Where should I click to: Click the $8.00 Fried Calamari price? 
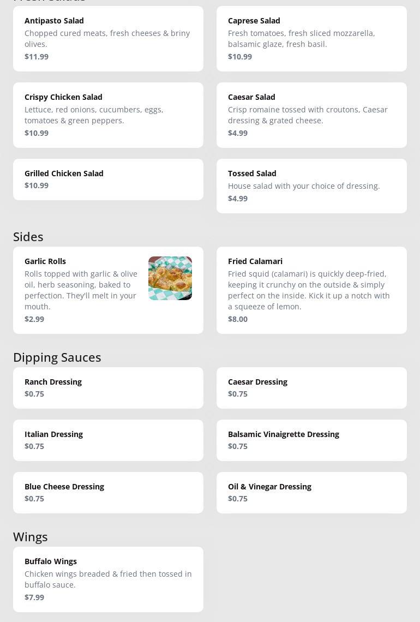[x=238, y=319]
